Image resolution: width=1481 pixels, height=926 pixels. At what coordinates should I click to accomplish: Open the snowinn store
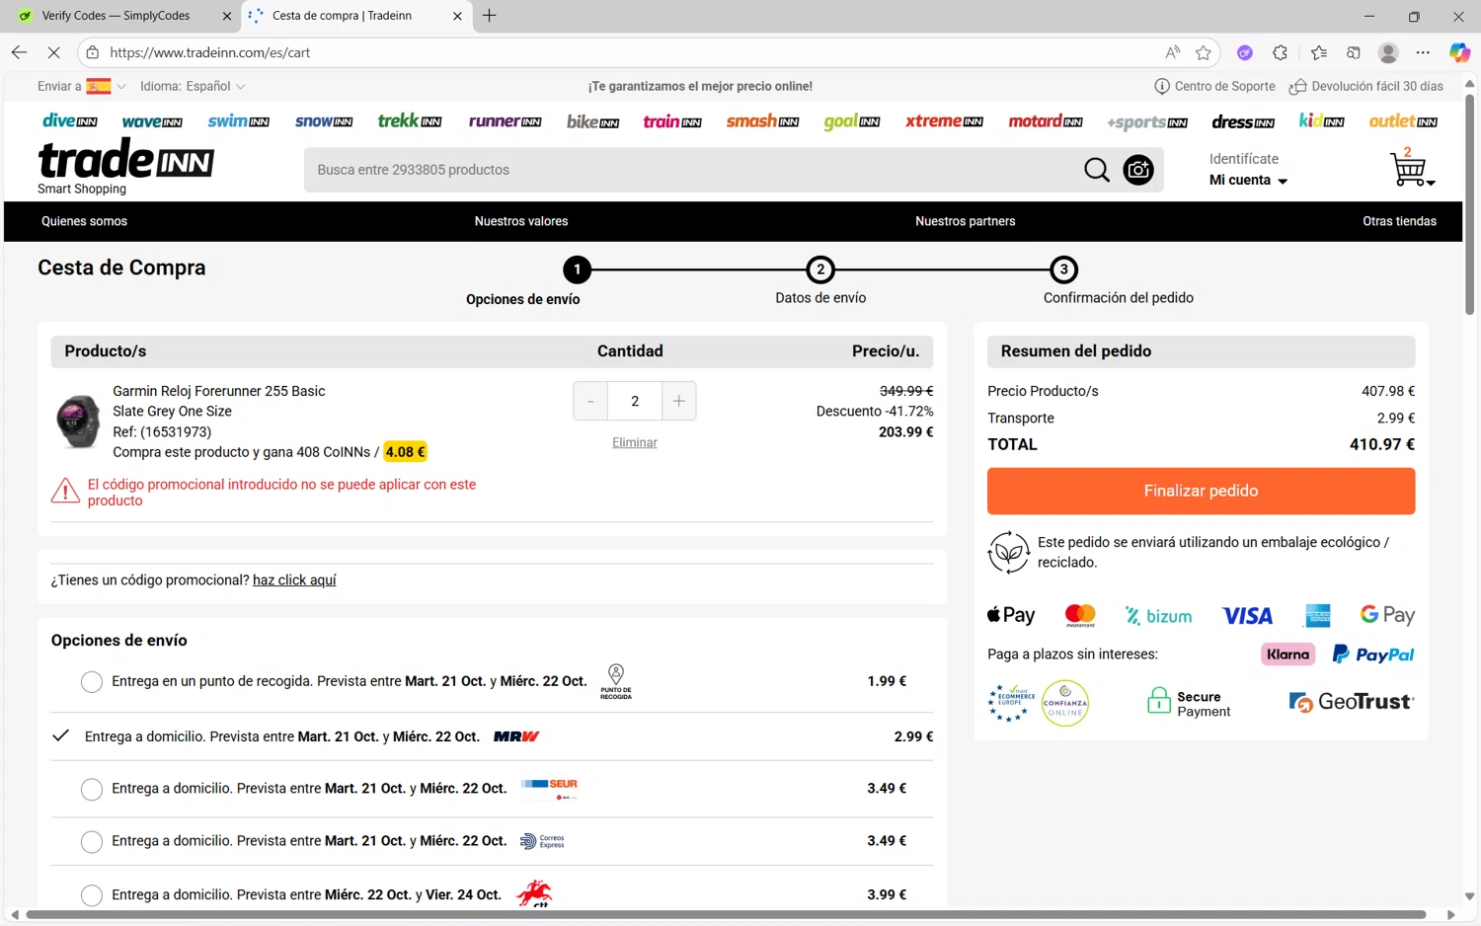click(x=324, y=121)
